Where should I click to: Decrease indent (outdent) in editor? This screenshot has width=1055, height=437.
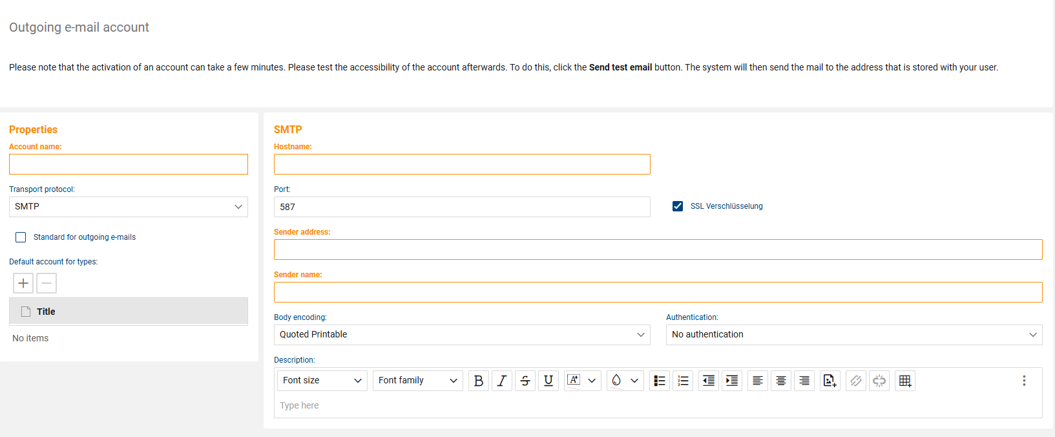(709, 381)
